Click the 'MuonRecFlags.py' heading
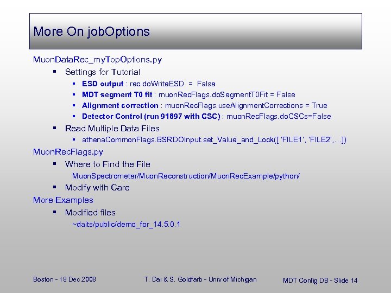 tap(68, 152)
